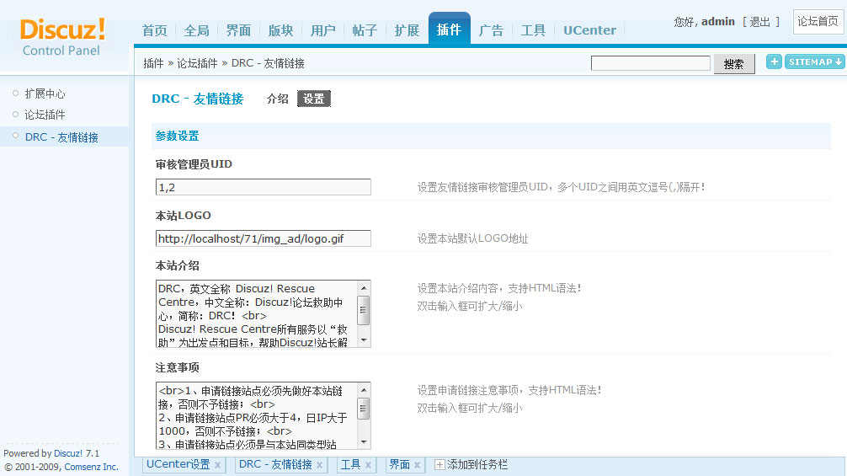Open the SITEMAP button

[x=815, y=62]
